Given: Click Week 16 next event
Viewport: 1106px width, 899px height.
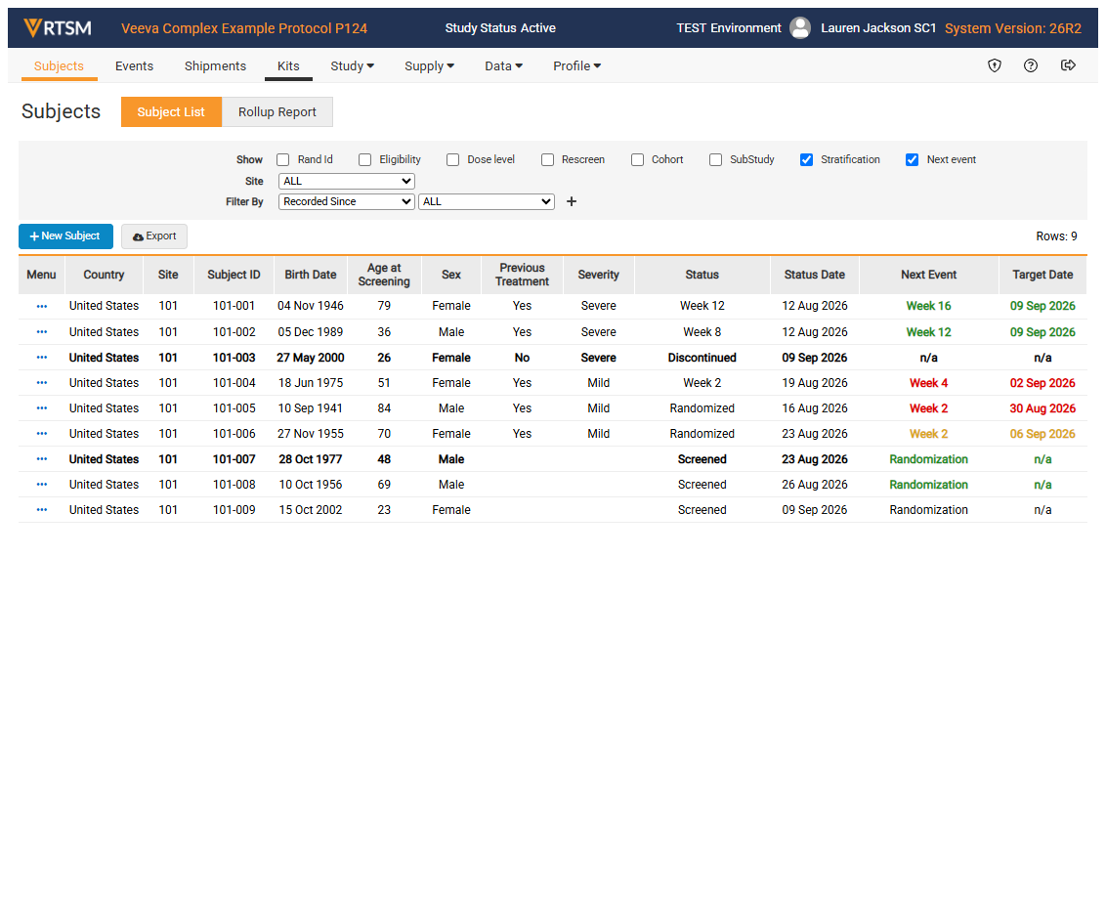Looking at the screenshot, I should [928, 306].
